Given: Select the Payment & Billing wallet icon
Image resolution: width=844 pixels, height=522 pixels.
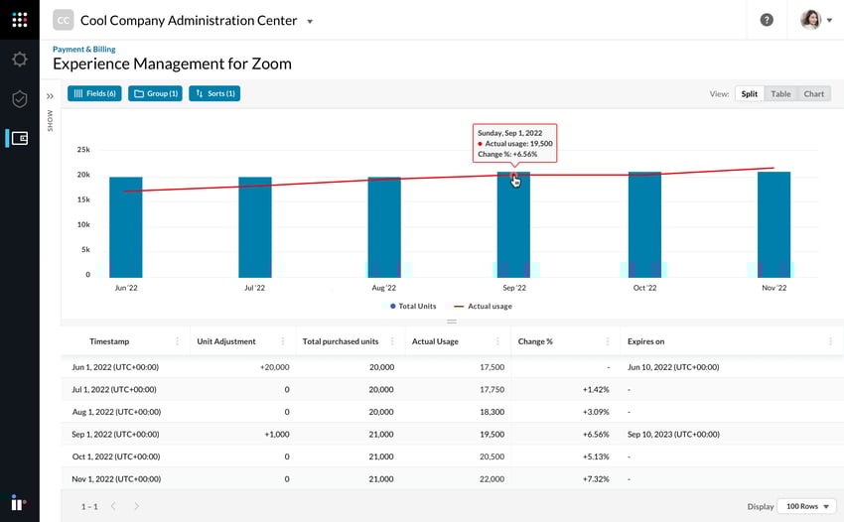Looking at the screenshot, I should (x=19, y=138).
